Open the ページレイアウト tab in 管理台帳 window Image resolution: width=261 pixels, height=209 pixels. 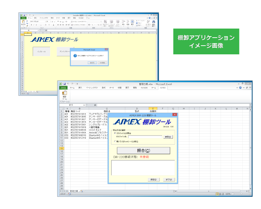[x=92, y=88]
